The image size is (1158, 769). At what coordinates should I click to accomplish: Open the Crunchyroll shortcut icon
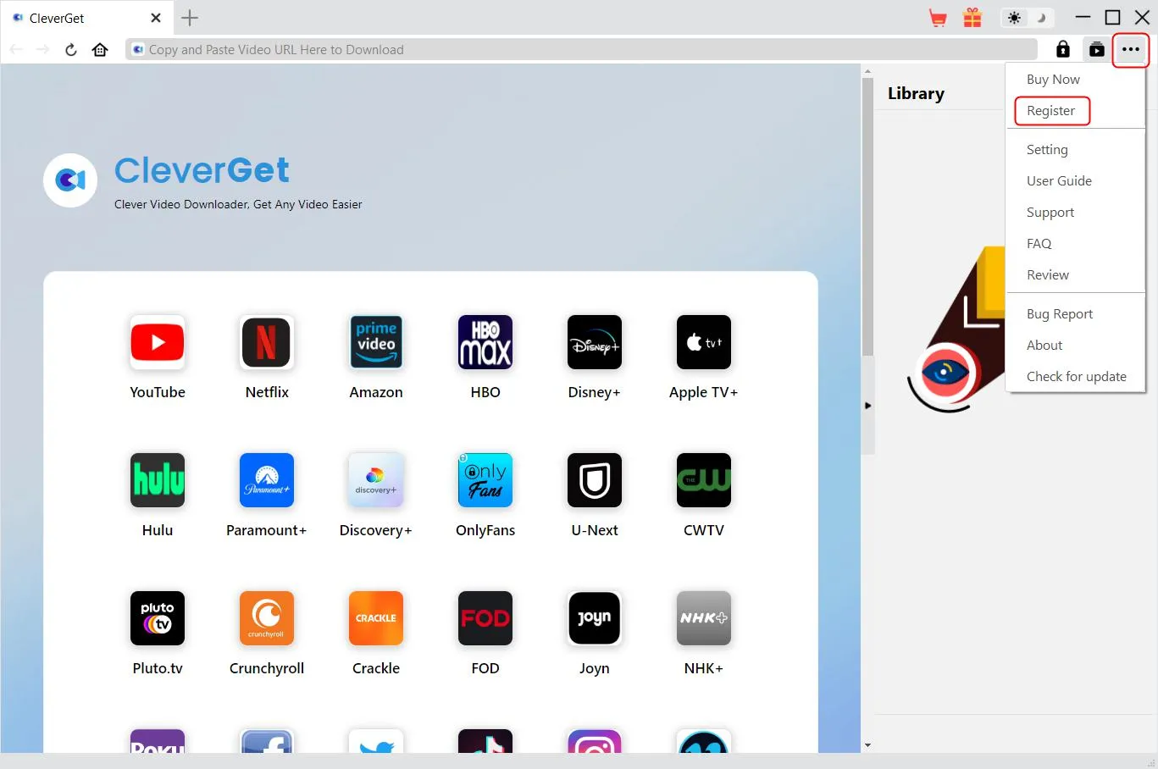tap(267, 618)
